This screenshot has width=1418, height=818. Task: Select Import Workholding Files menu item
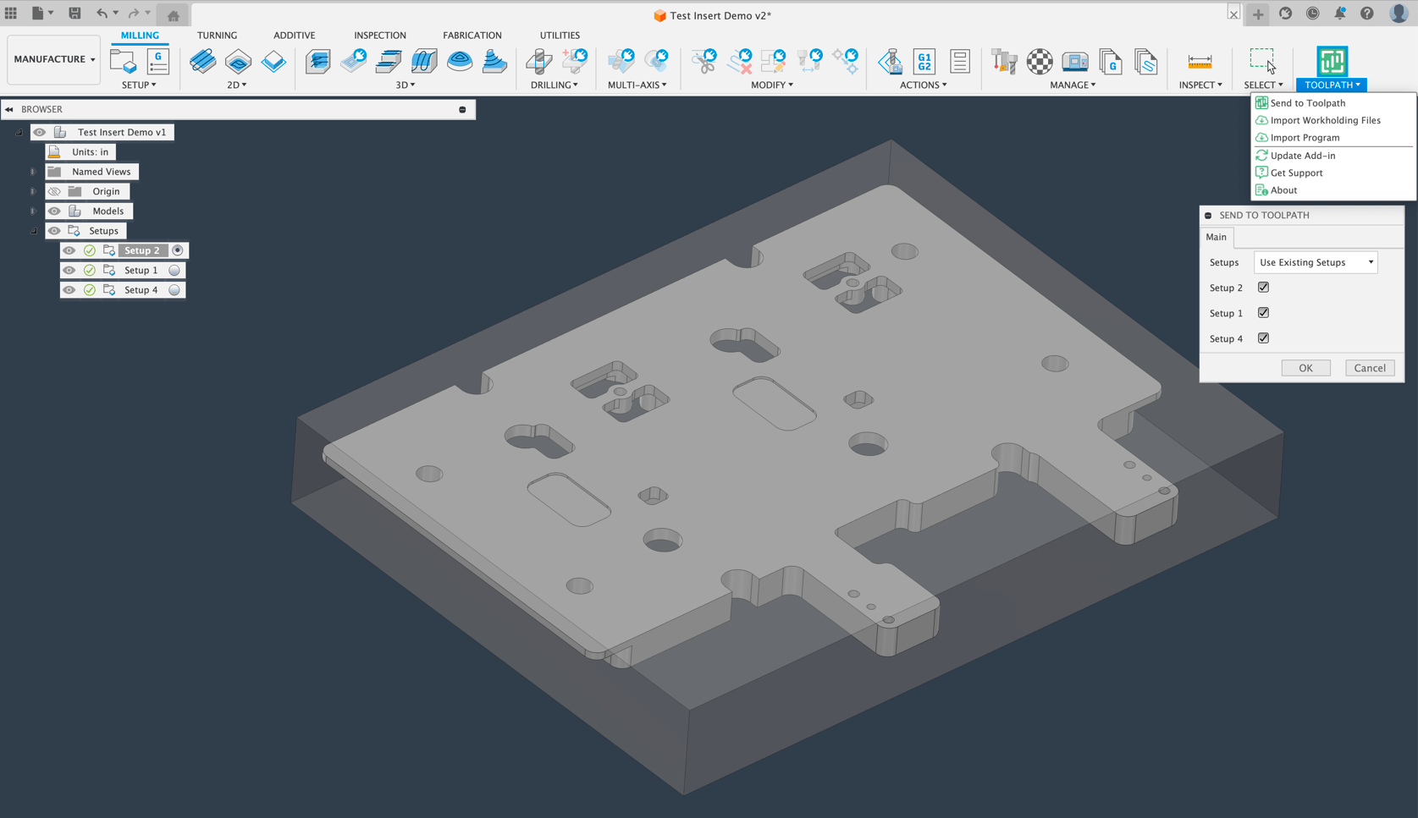(1325, 120)
